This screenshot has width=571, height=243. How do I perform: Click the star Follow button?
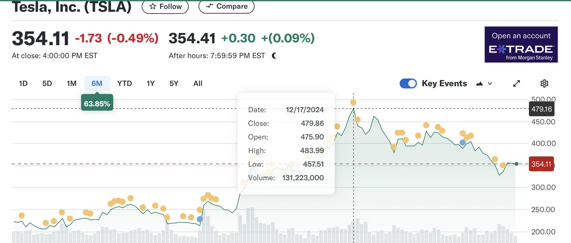[165, 6]
